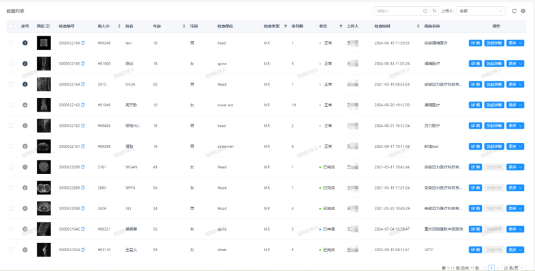Viewport: 535px width, 271px height.
Task: Click the 状态 column filter icon
Action: click(341, 26)
